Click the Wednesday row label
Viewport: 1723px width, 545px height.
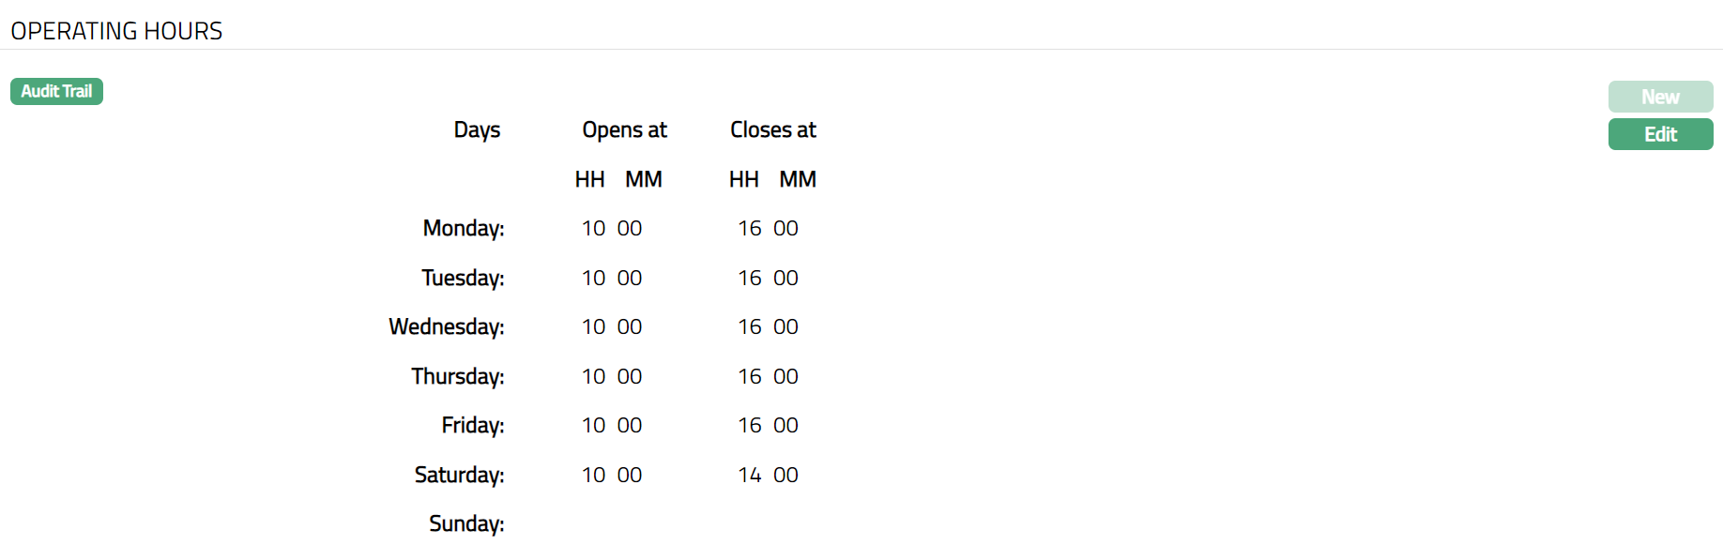pyautogui.click(x=446, y=326)
